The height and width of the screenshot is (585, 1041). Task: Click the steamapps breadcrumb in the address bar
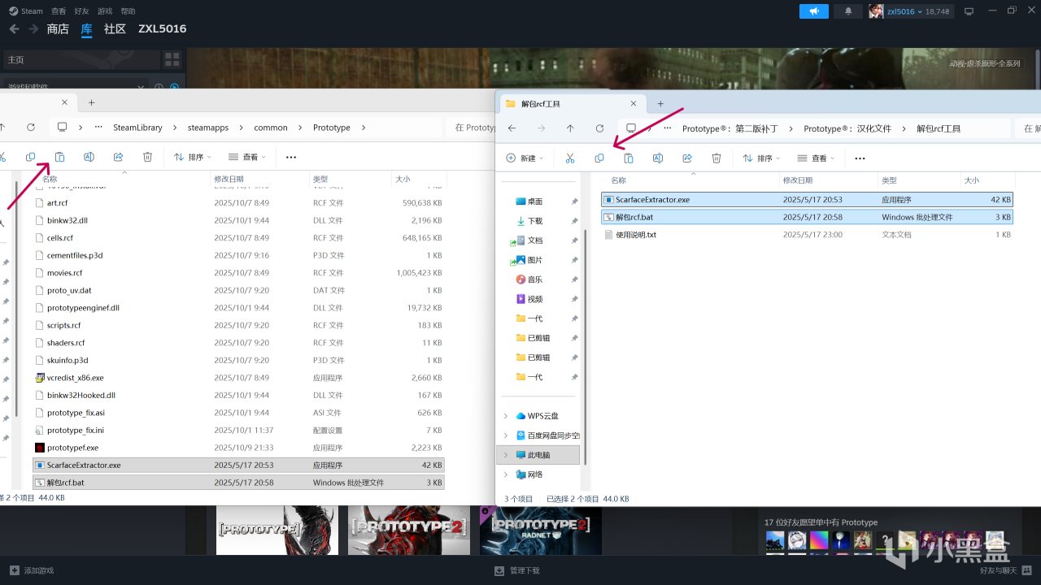[208, 128]
